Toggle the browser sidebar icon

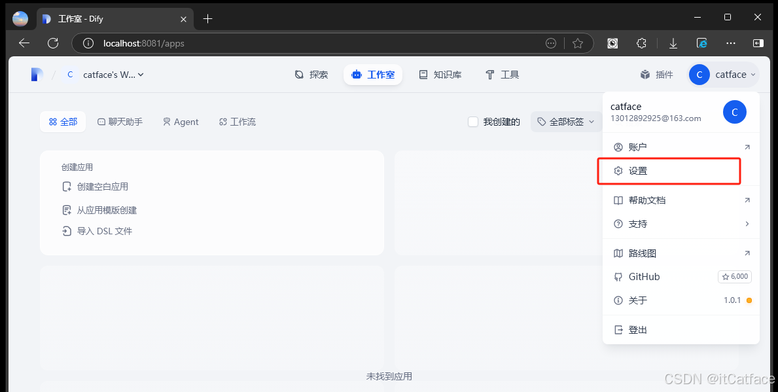(758, 43)
